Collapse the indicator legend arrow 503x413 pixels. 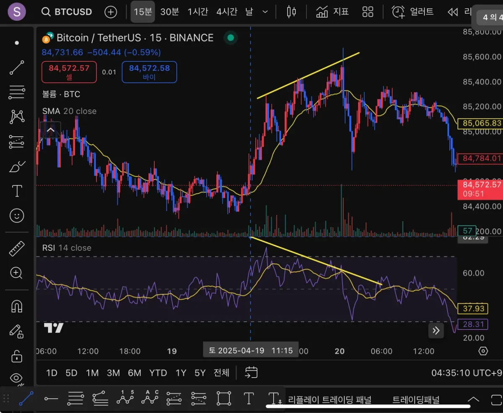[50, 130]
